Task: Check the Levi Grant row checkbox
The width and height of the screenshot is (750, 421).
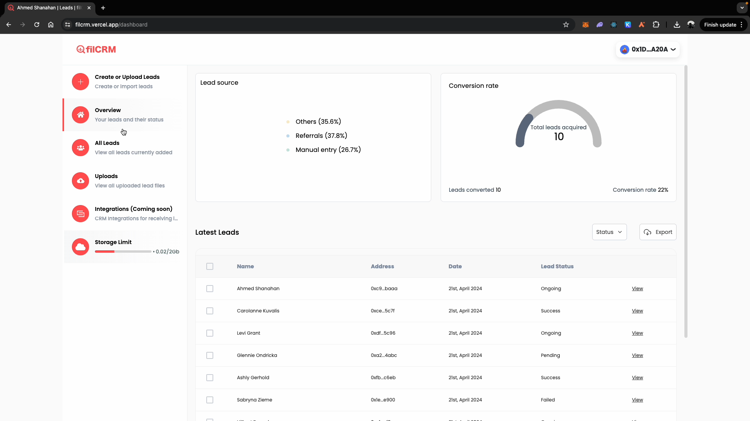Action: tap(210, 333)
